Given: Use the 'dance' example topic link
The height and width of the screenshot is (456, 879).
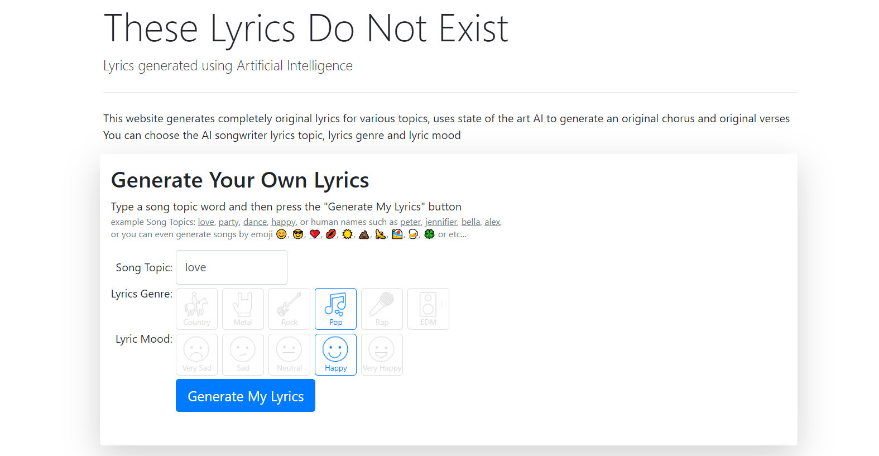Looking at the screenshot, I should [255, 222].
